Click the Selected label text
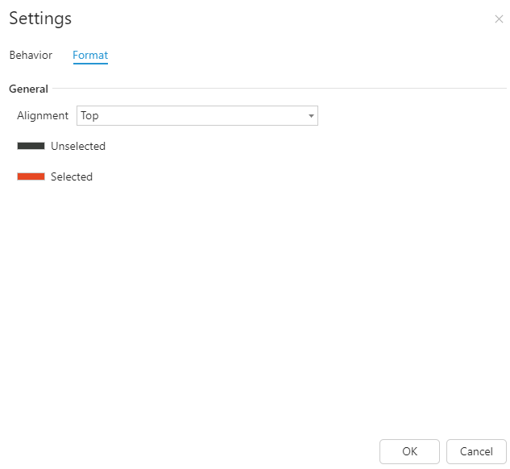The width and height of the screenshot is (510, 469). [72, 176]
